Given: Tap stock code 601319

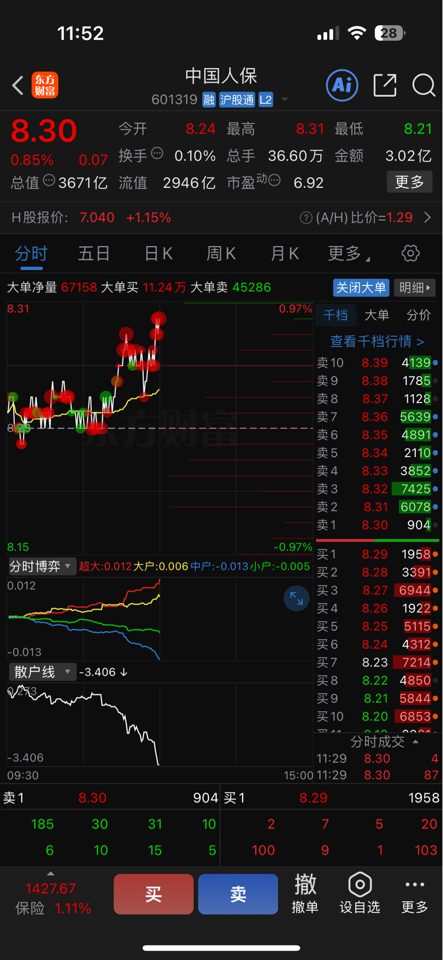Looking at the screenshot, I should 175,100.
